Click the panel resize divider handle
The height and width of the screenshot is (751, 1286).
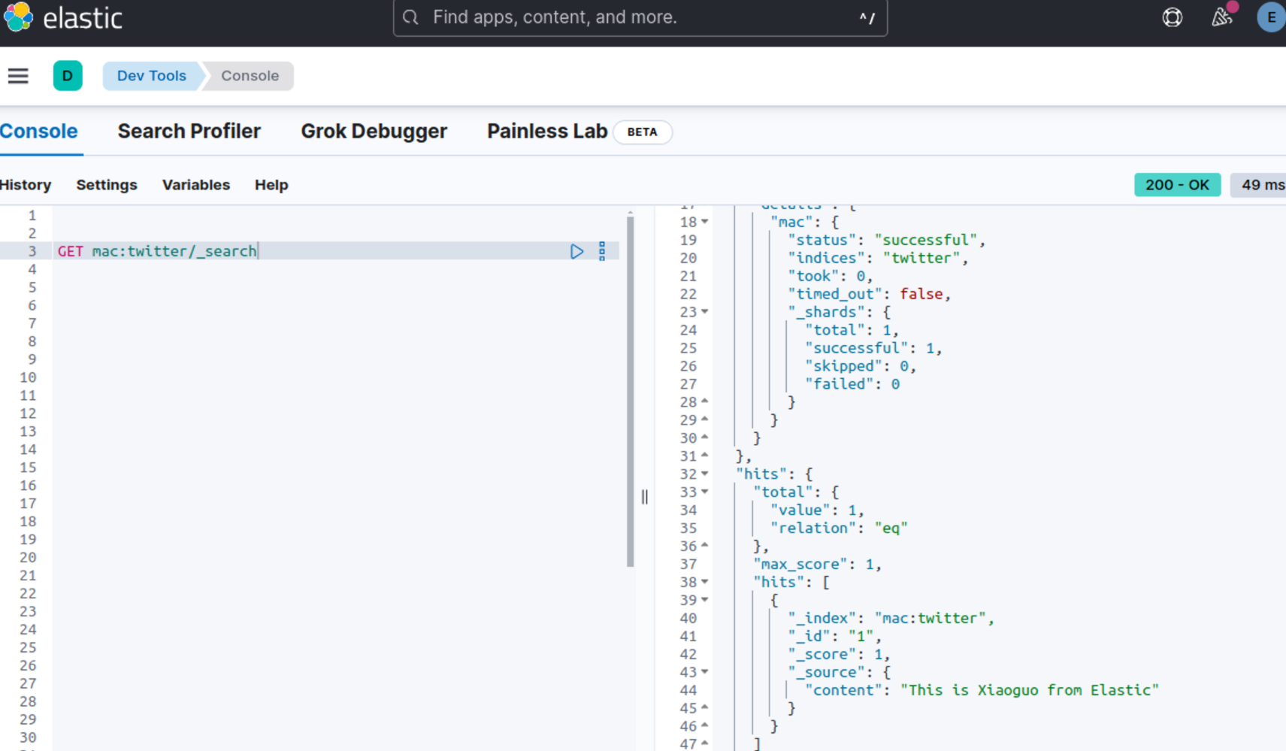tap(644, 497)
